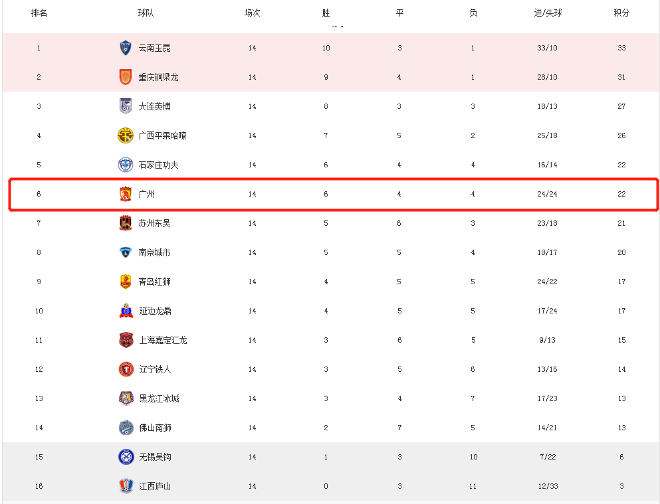Open the 黑龙江冰城 team name link
Viewport: 660px width, 504px height.
pos(159,398)
